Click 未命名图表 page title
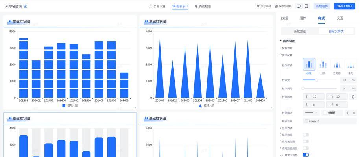360x157 pixels. click(14, 6)
